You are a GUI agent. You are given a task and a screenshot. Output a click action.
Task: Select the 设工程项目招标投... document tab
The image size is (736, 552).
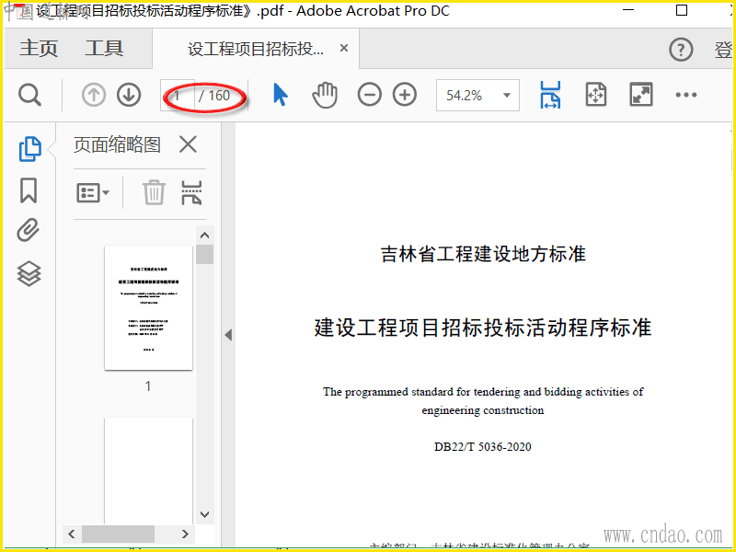tap(256, 49)
